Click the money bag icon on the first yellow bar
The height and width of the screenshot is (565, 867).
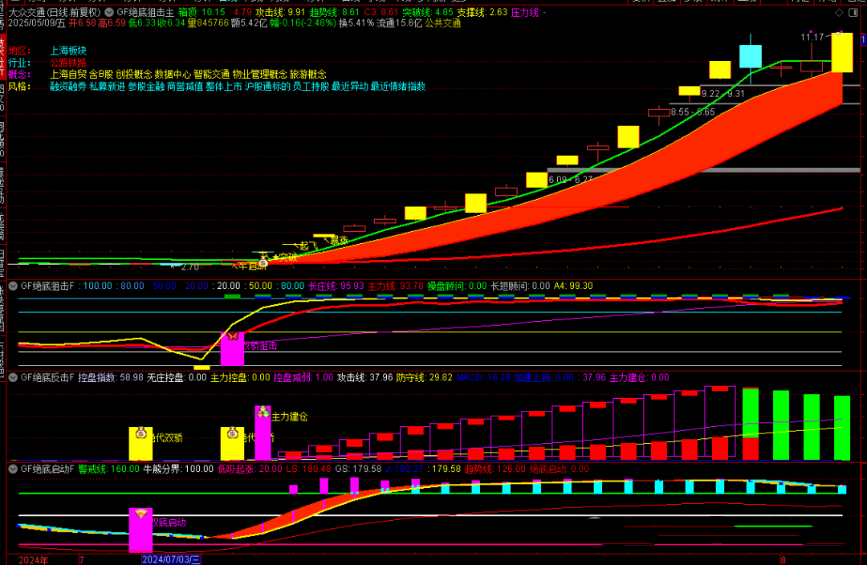coord(141,433)
